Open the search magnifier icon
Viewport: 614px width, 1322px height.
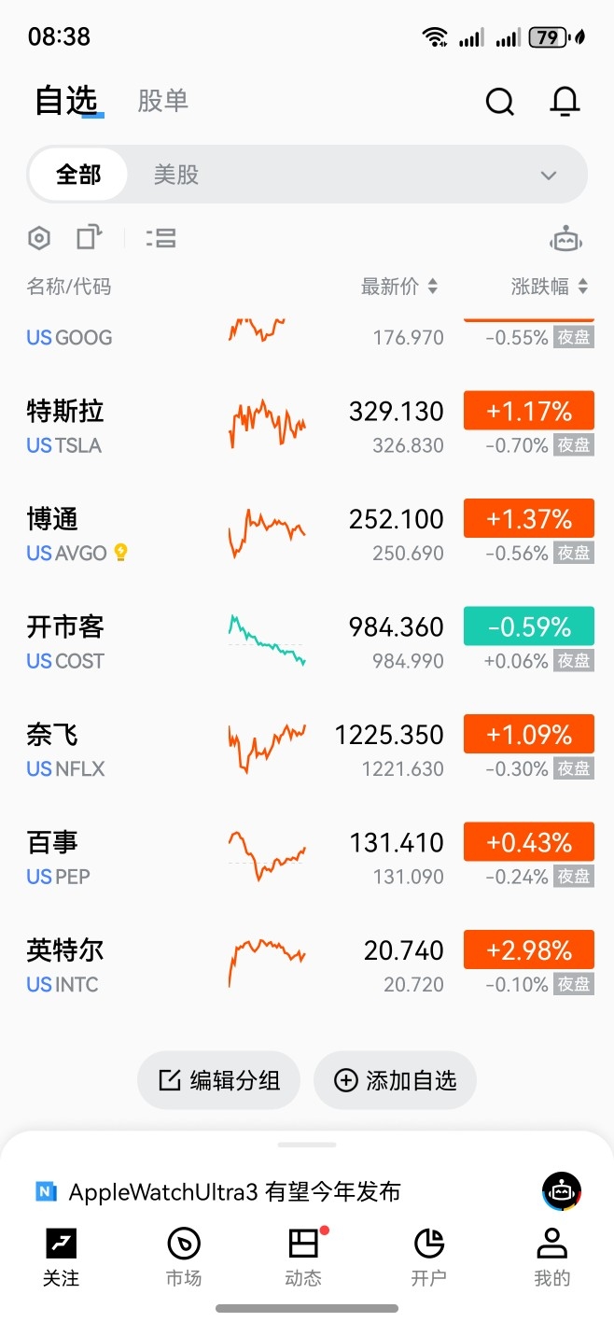pyautogui.click(x=500, y=101)
